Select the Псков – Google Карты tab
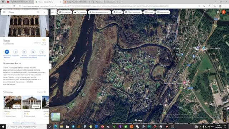Image resolution: width=229 pixels, height=129 pixels. 48,2
